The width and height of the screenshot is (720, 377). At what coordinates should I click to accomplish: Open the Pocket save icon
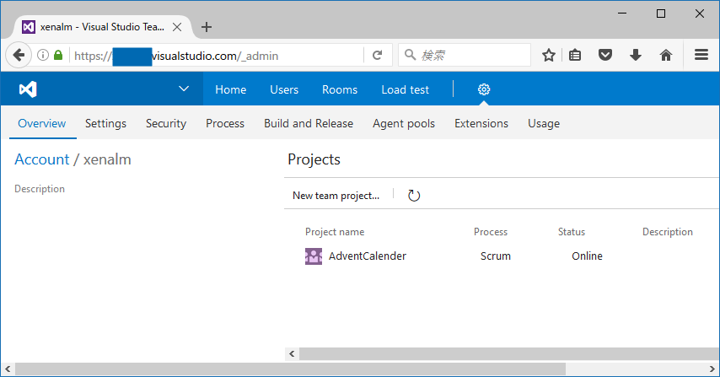coord(605,56)
